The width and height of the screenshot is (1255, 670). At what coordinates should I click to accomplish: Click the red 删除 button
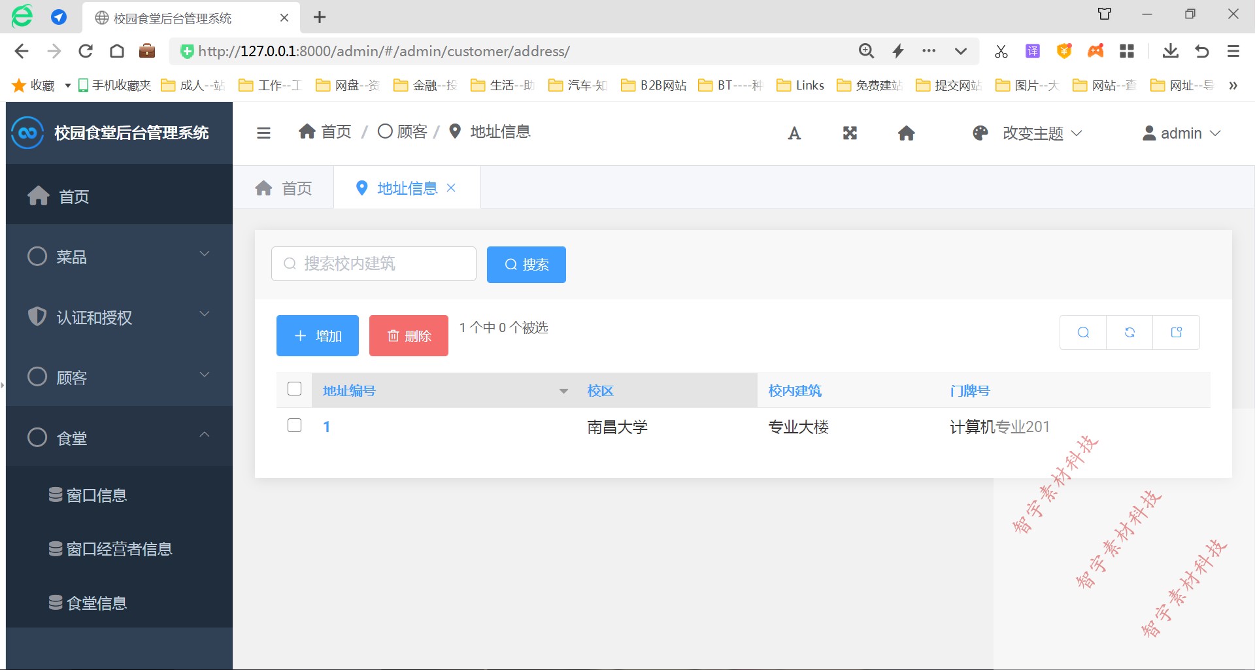409,336
